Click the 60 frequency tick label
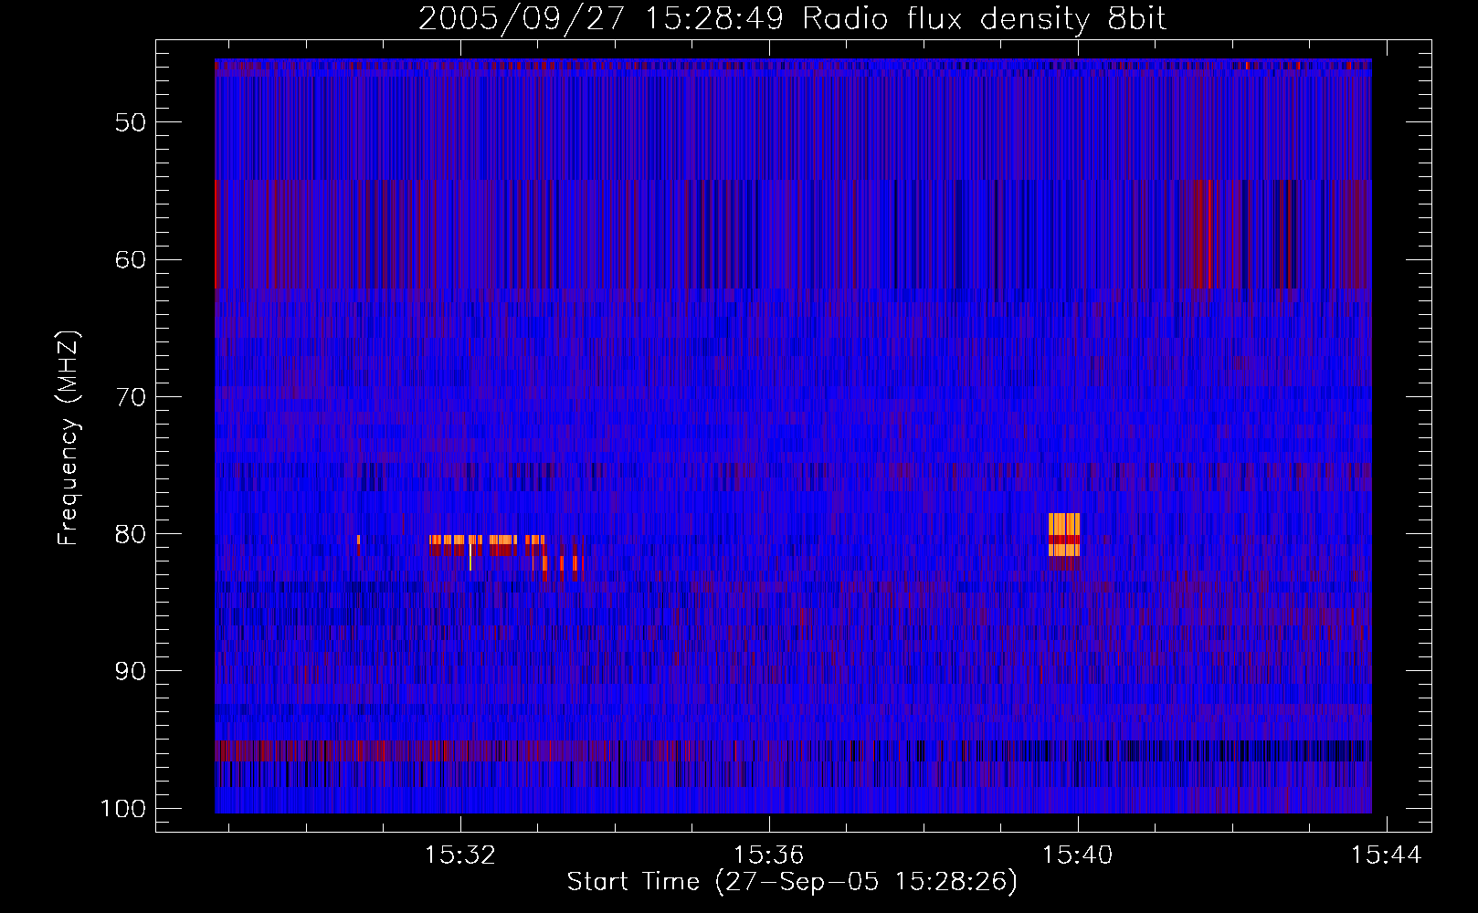 click(131, 259)
